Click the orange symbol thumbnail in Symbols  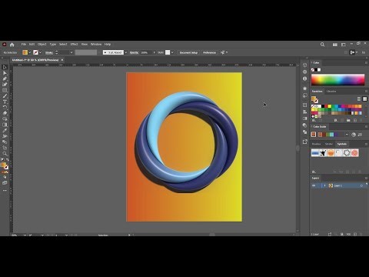pyautogui.click(x=331, y=153)
